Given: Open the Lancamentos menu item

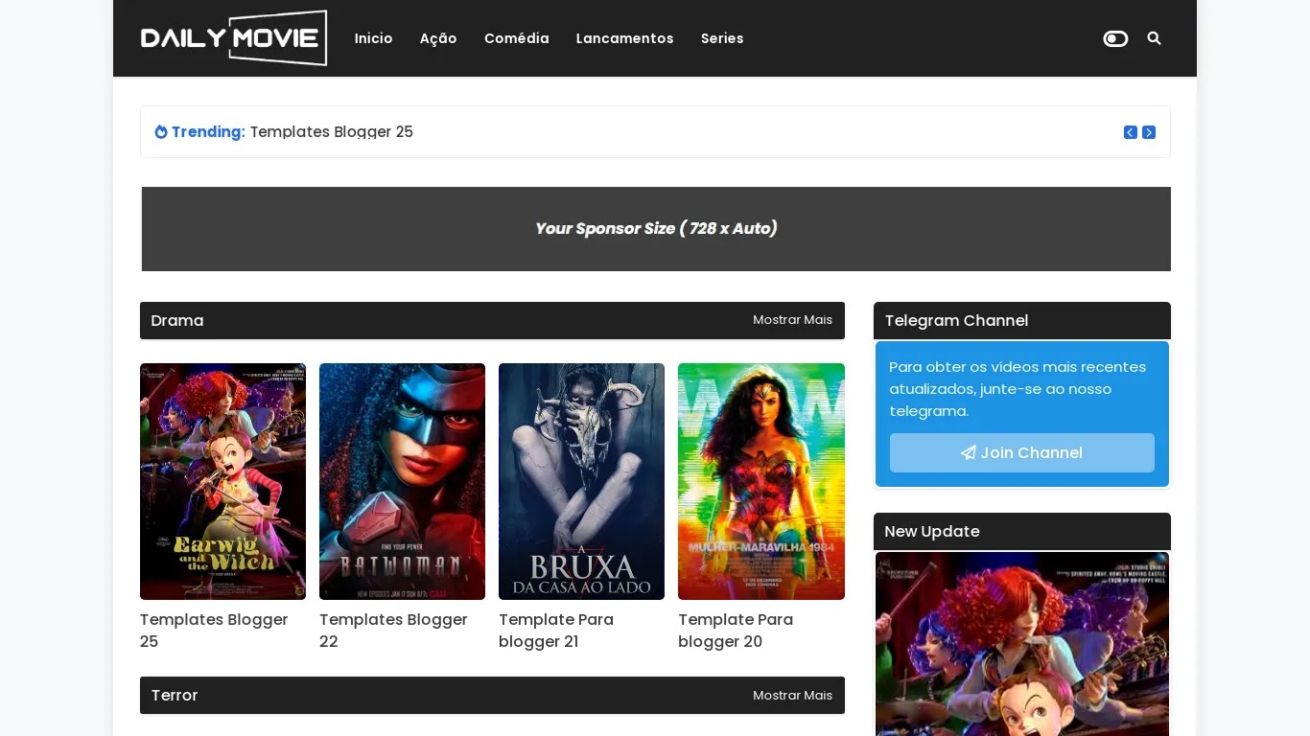Looking at the screenshot, I should pos(624,38).
